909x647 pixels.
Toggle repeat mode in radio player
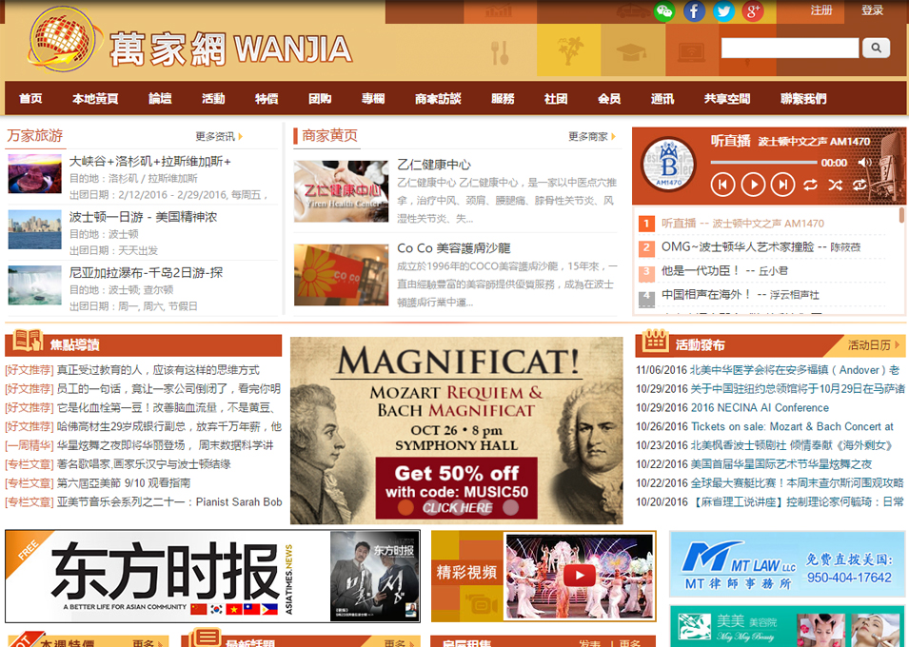click(810, 185)
